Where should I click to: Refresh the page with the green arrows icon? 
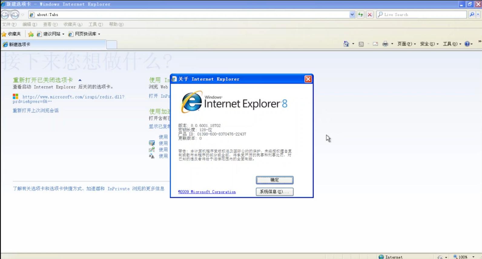(360, 15)
